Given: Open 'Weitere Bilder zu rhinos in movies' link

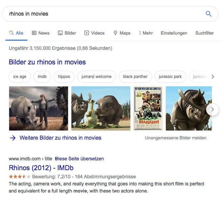Looking at the screenshot, I should pos(60,138).
